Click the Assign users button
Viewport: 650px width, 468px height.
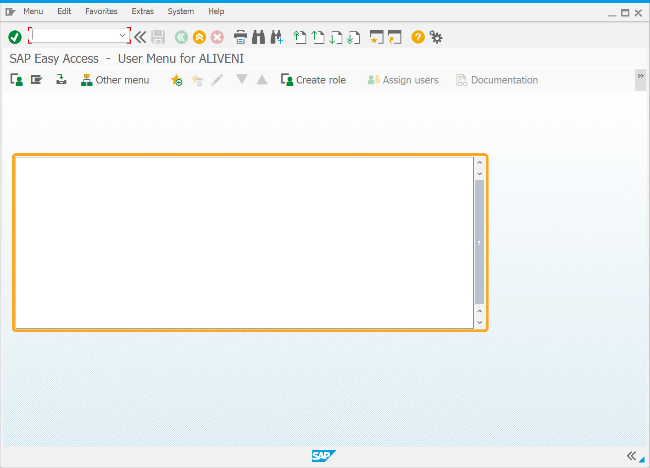(x=403, y=80)
